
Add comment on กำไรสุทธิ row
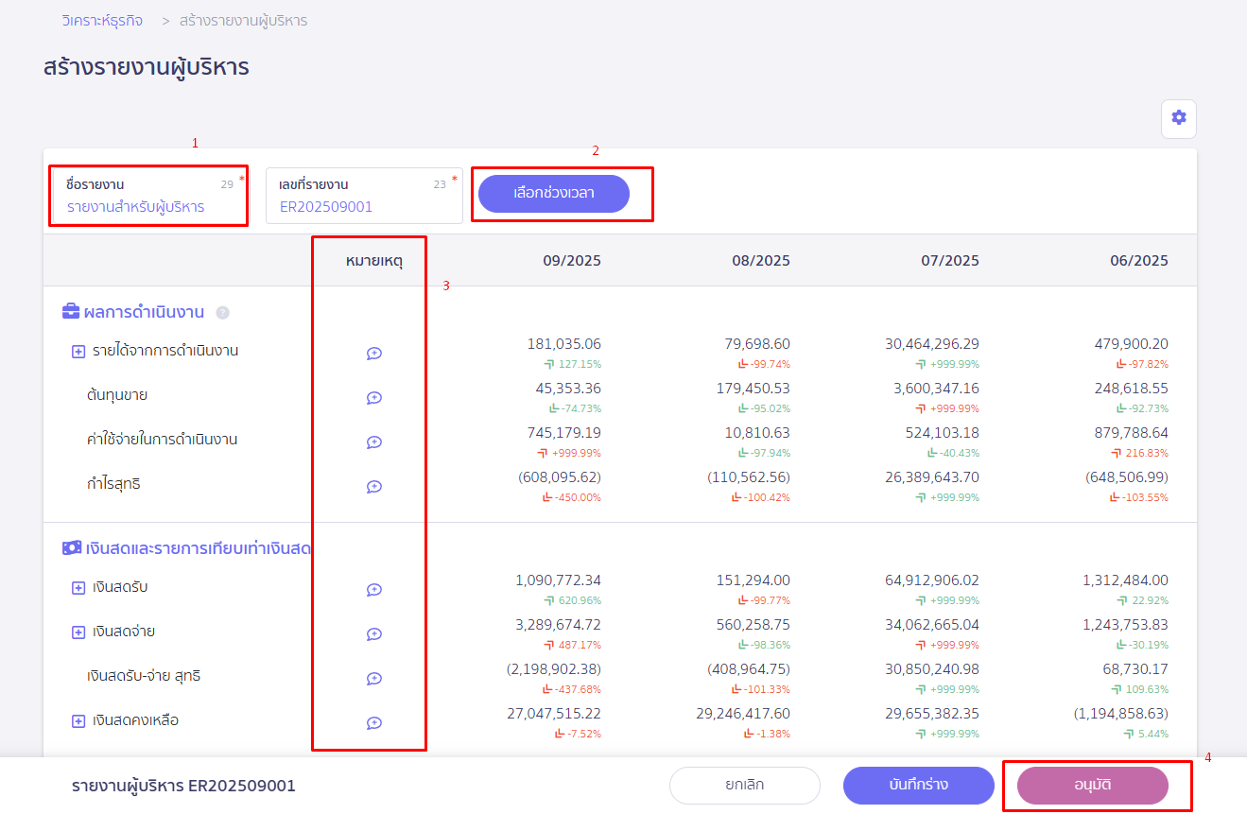tap(373, 487)
